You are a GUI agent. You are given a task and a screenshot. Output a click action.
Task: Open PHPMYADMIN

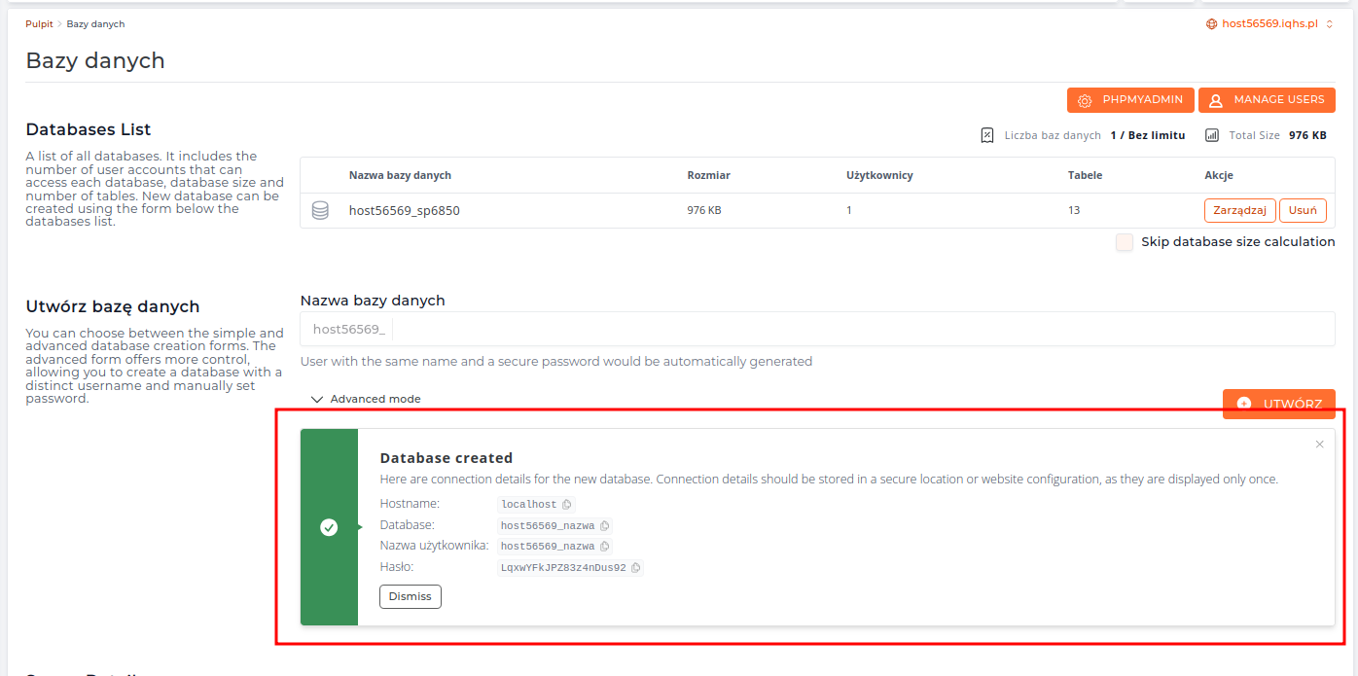1130,100
